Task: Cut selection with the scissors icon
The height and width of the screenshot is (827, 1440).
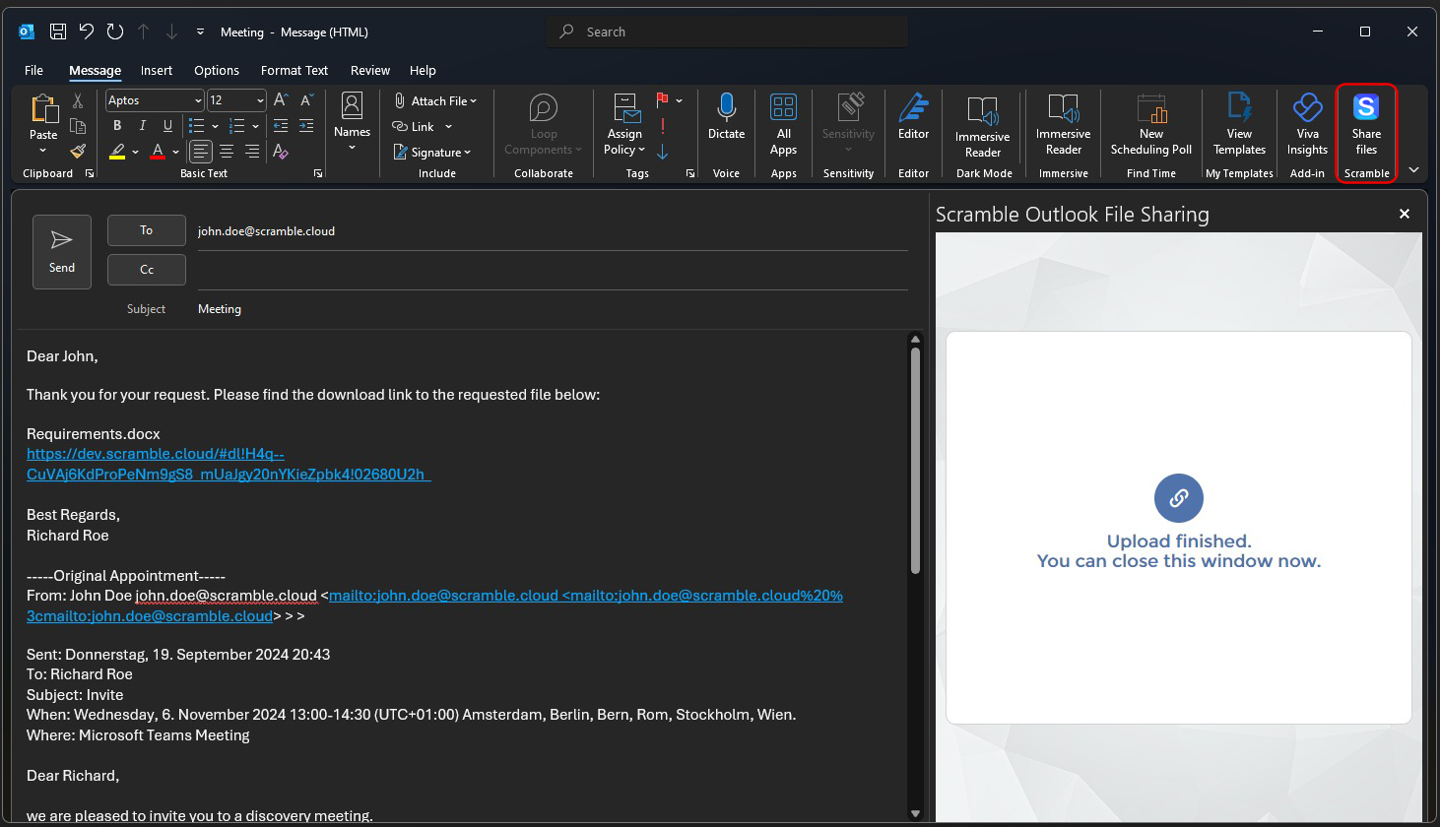Action: [x=78, y=100]
